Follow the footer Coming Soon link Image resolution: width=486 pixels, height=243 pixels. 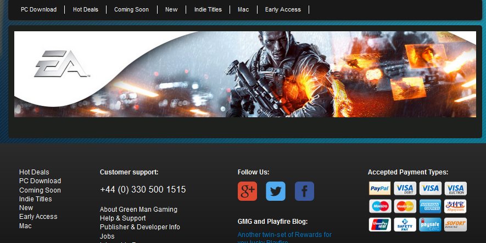[x=40, y=190]
